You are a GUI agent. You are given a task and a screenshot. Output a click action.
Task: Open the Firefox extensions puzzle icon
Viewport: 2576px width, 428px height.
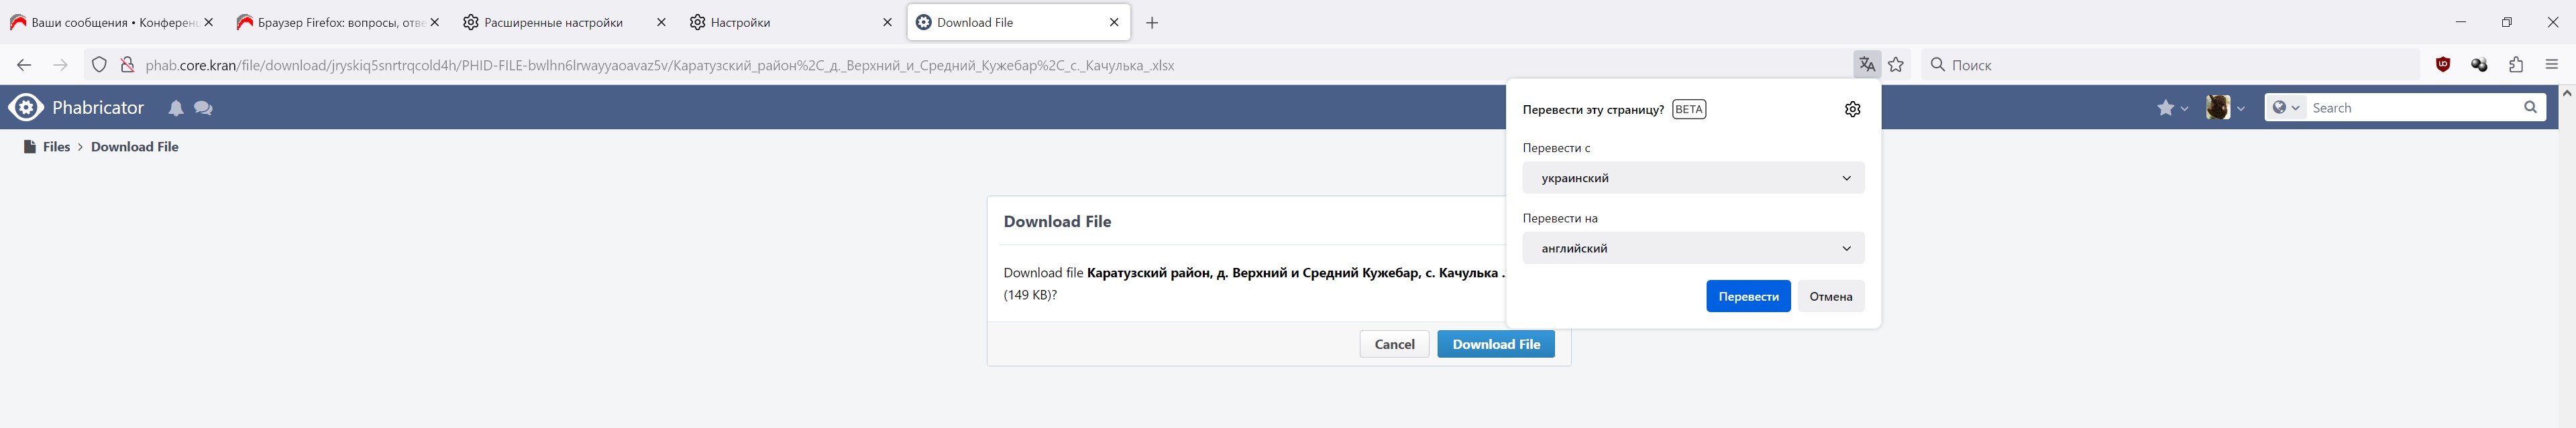pos(2516,65)
